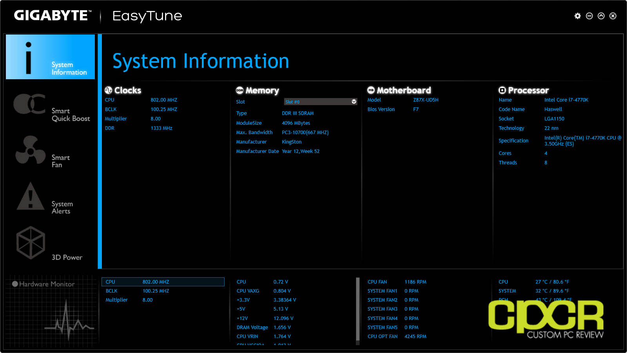Viewport: 627px width, 353px height.
Task: Click the 3D Power cube icon
Action: [x=31, y=242]
